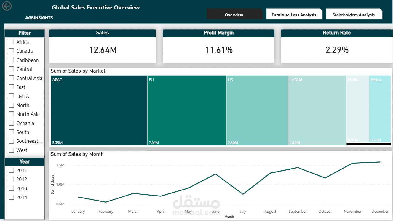Enable the Oceania filter
This screenshot has width=393, height=221.
(11, 123)
